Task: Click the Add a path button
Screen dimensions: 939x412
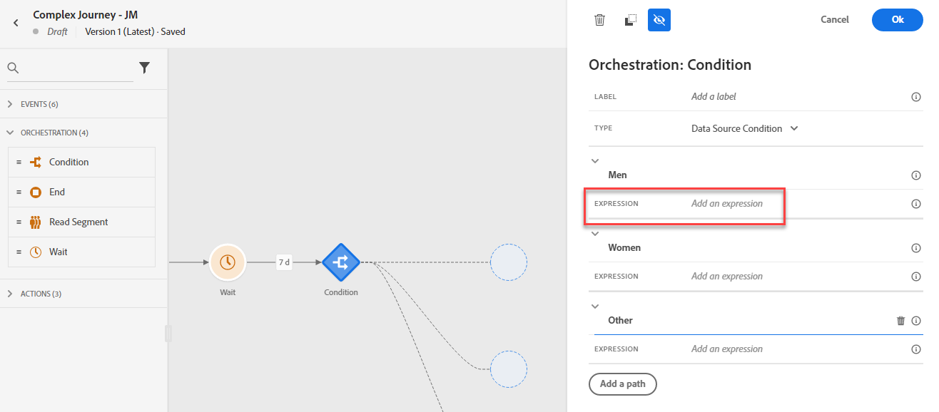Action: (622, 383)
